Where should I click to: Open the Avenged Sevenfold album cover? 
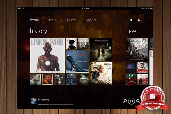click(x=143, y=67)
